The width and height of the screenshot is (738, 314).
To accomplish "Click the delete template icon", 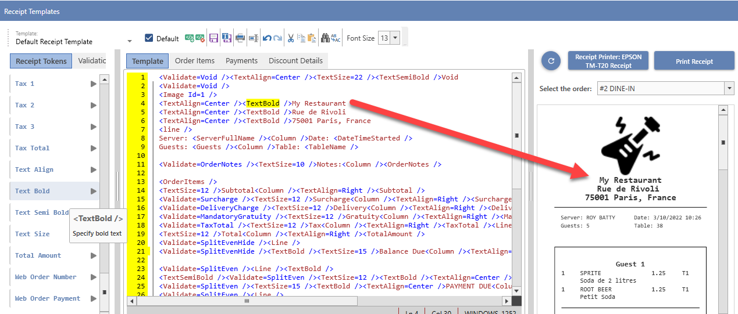I will click(200, 38).
